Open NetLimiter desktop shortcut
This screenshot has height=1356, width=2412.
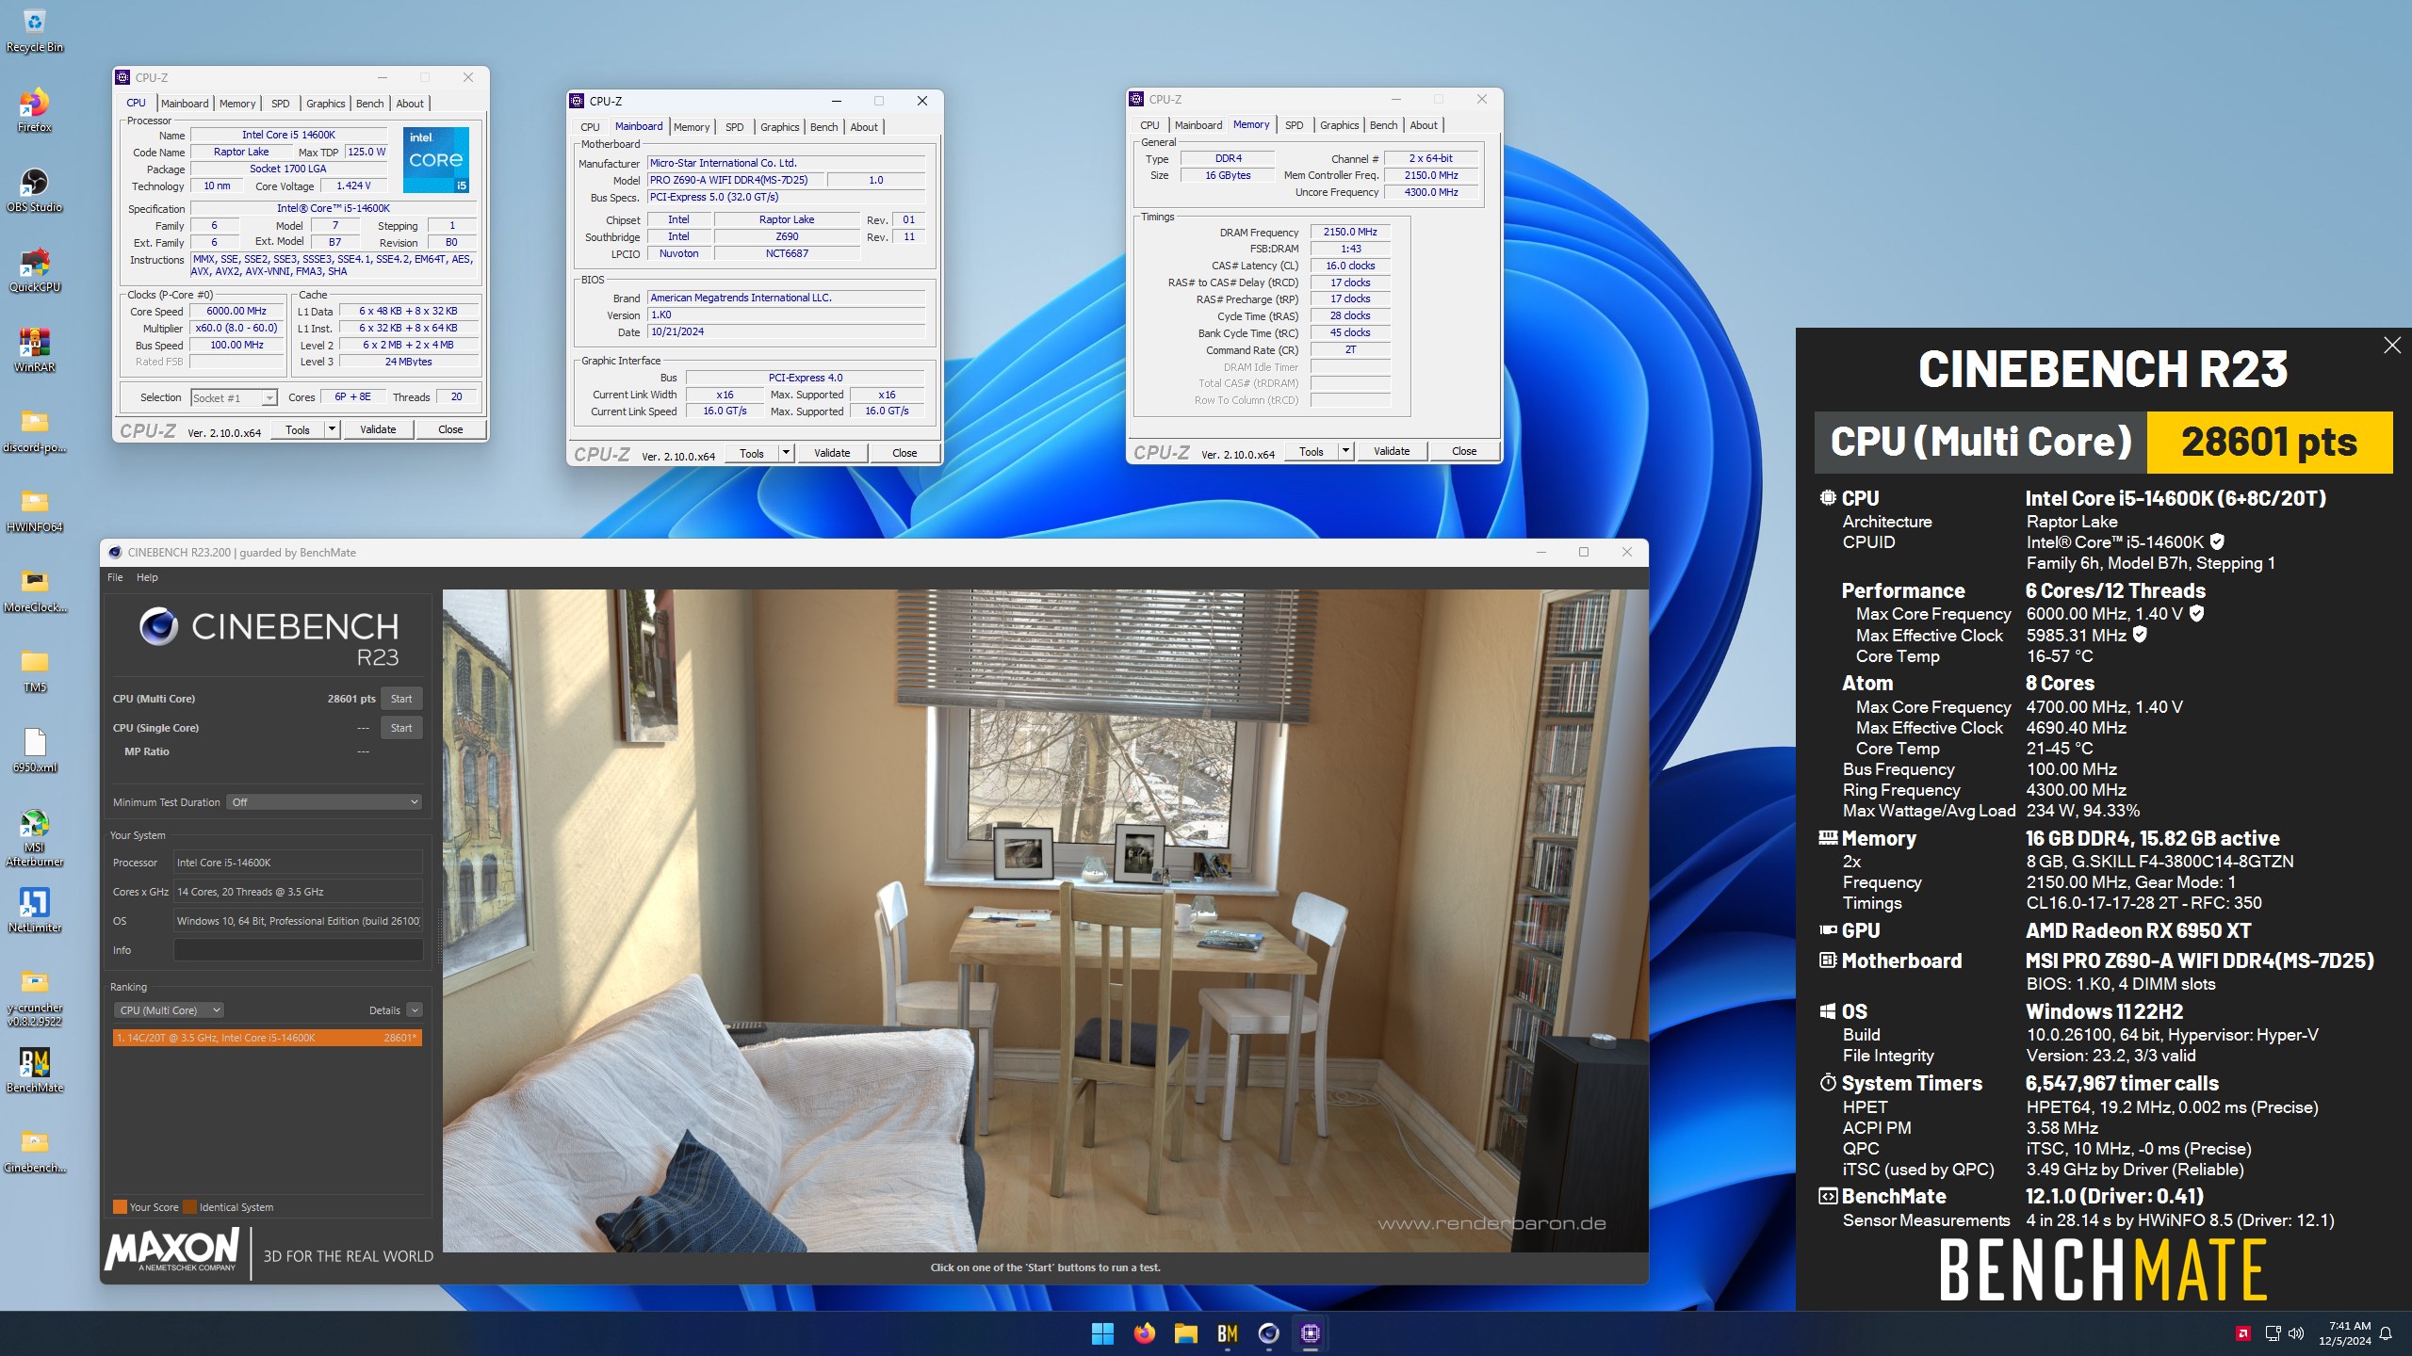34,910
